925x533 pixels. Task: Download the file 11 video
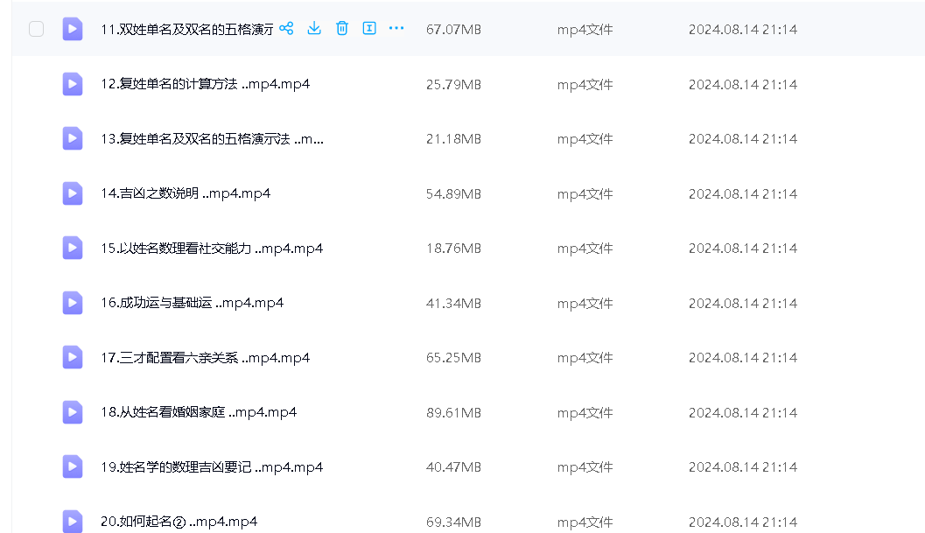[x=314, y=29]
